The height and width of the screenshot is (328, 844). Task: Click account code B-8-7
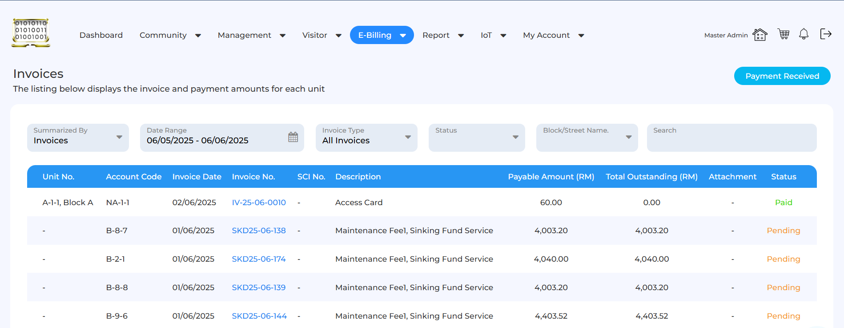[117, 231]
